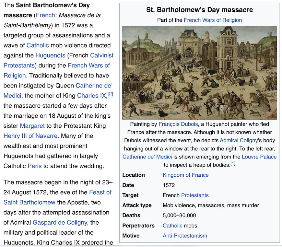This screenshot has height=247, width=282.
Task: Click the 'Date' row label in infobox
Action: point(128,185)
